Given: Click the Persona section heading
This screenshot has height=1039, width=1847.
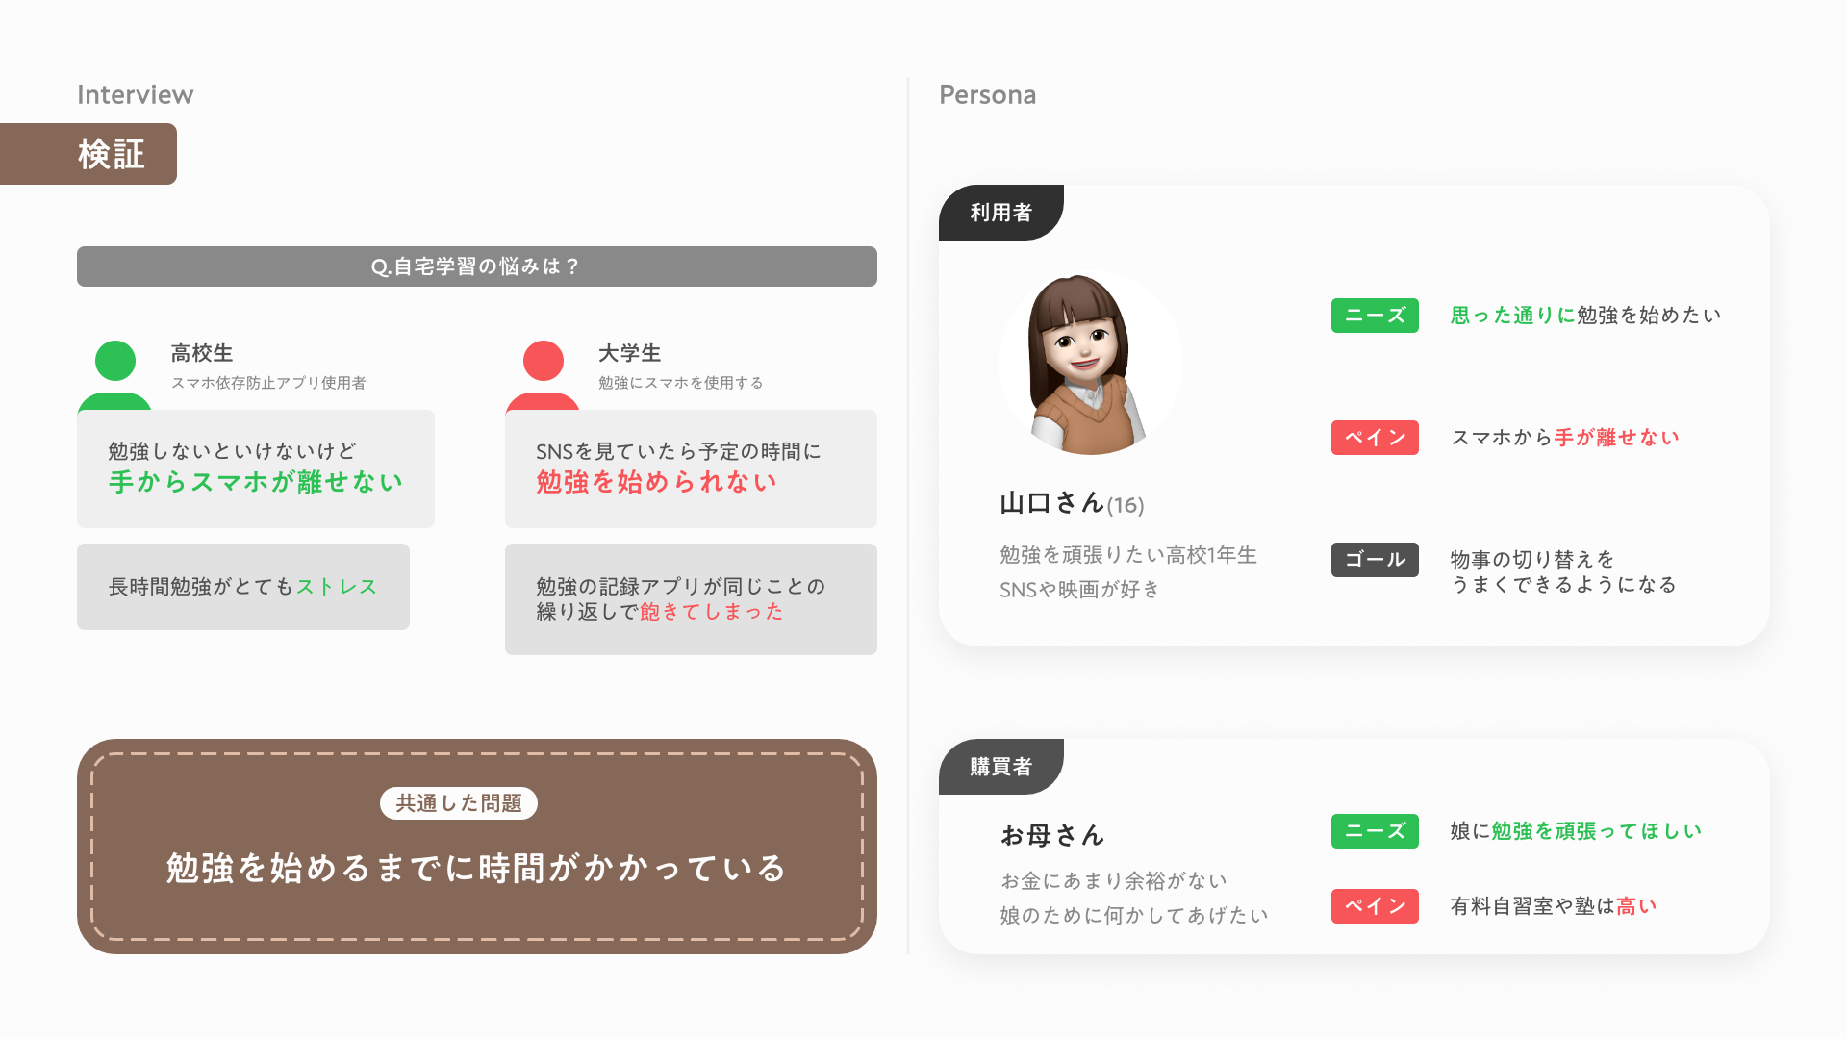Looking at the screenshot, I should (987, 94).
